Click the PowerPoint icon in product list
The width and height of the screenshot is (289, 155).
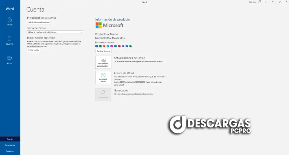coord(104,46)
